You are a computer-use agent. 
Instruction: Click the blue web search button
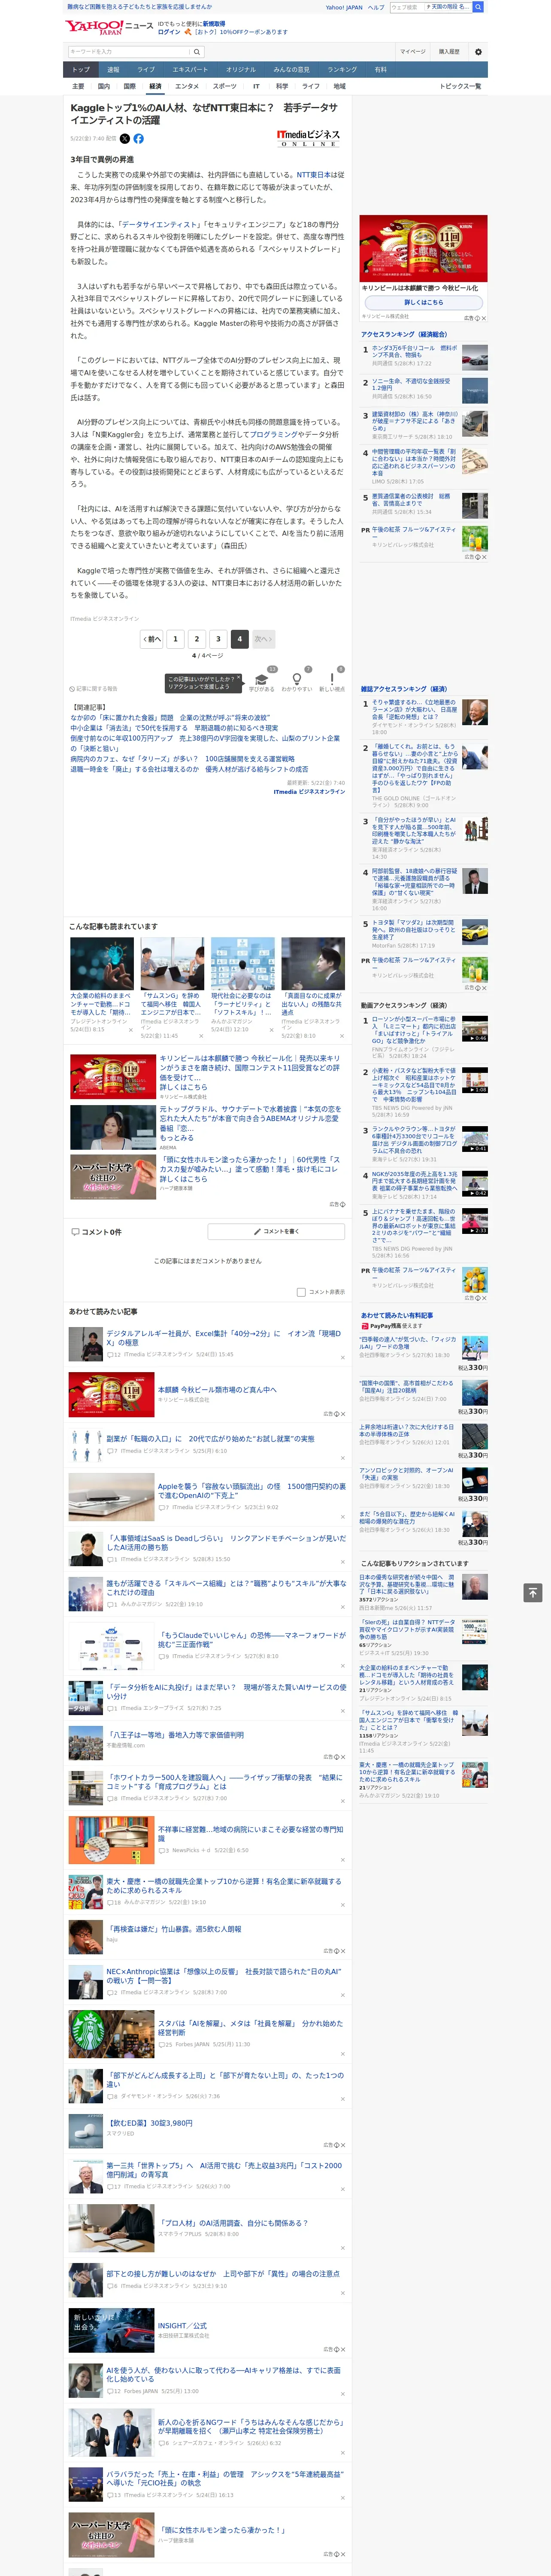(x=478, y=7)
